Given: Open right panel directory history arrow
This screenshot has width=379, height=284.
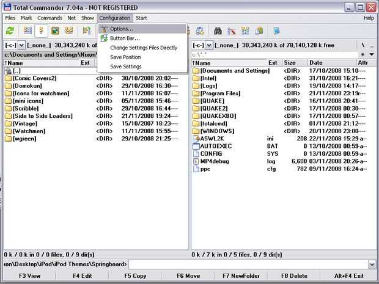Looking at the screenshot, I should (x=372, y=54).
